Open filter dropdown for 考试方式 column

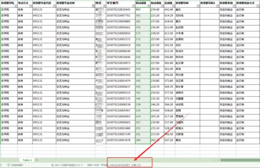pos(31,6)
